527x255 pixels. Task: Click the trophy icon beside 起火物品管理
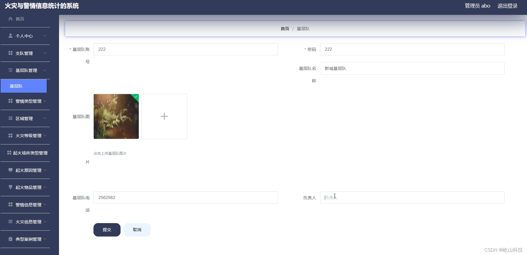click(11, 187)
